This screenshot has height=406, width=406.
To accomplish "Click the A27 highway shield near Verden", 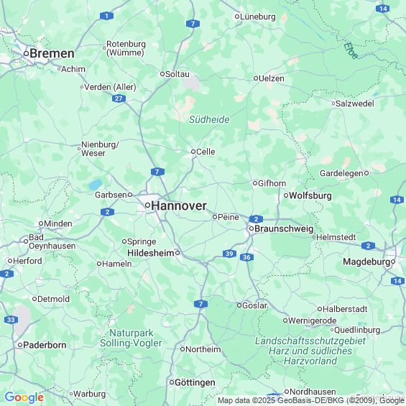I will tap(119, 98).
